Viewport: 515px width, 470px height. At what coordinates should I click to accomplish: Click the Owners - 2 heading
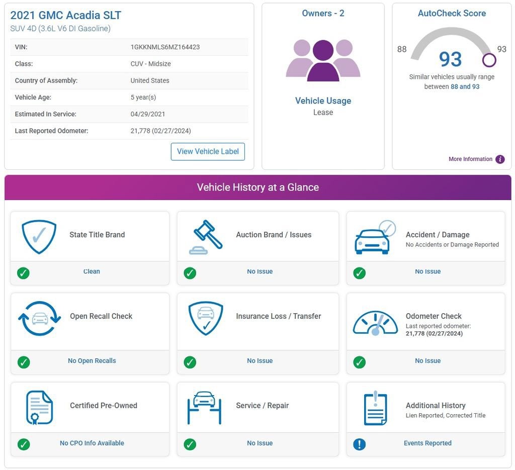[x=323, y=13]
